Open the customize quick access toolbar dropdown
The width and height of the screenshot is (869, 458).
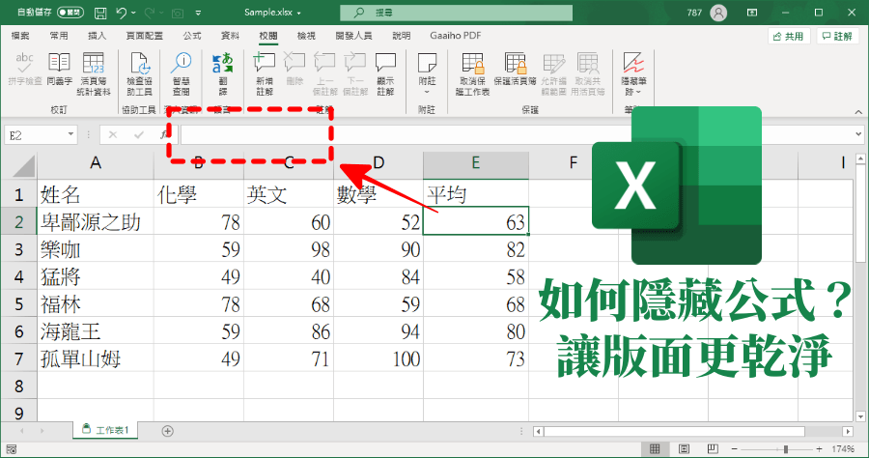point(198,13)
